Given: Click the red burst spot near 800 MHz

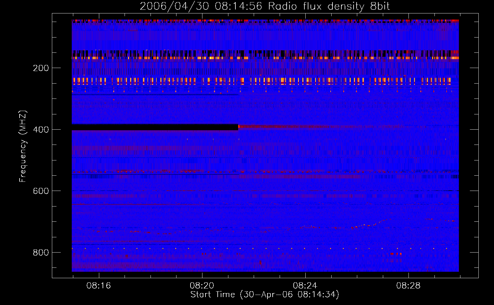Looking at the screenshot, I should 396,254.
